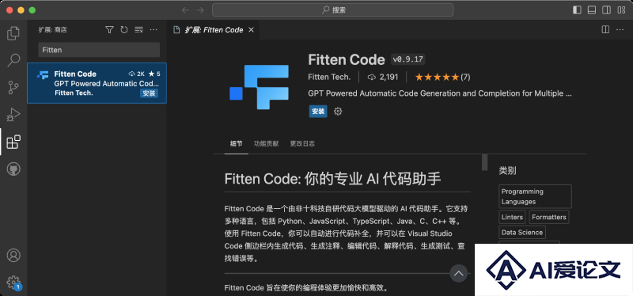Screen dimensions: 633x296
Task: Open the Data Science category tag
Action: point(522,232)
